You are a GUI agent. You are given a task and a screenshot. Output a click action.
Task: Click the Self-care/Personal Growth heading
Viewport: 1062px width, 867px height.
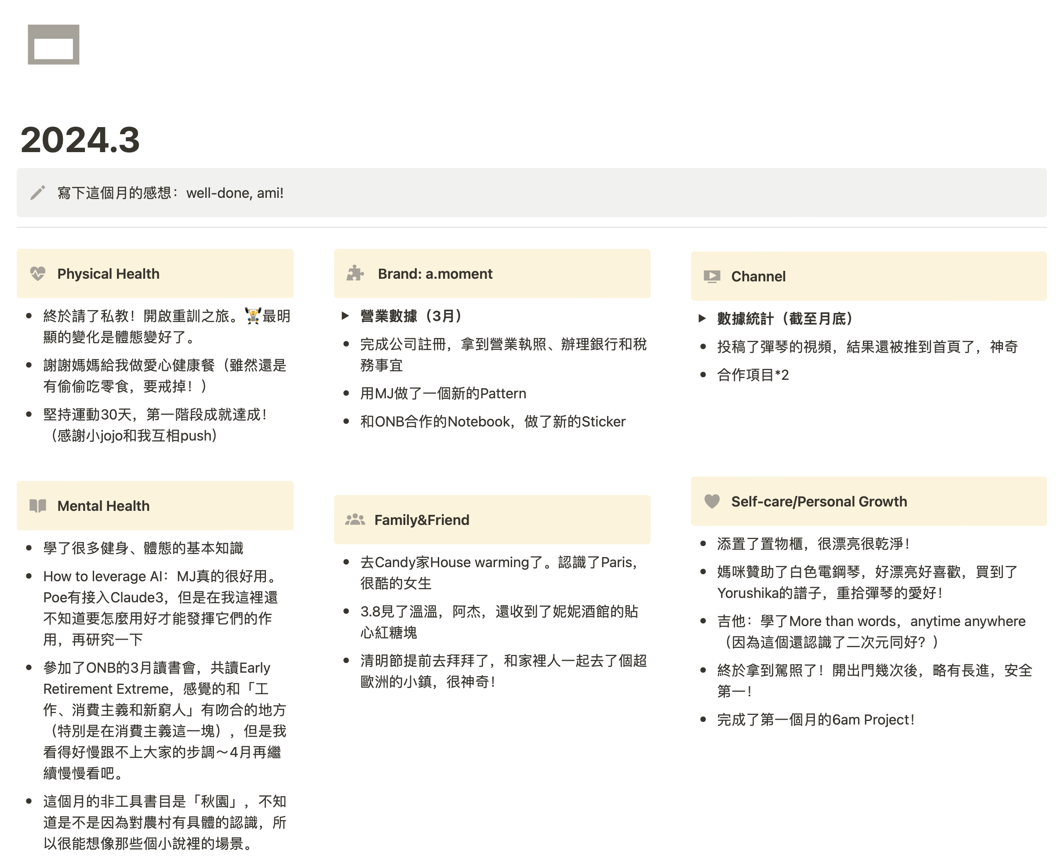[819, 501]
